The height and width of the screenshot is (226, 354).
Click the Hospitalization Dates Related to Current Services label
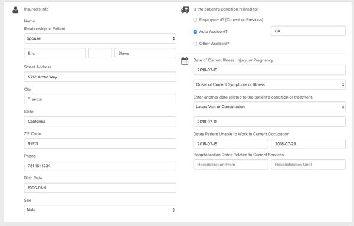pos(238,155)
